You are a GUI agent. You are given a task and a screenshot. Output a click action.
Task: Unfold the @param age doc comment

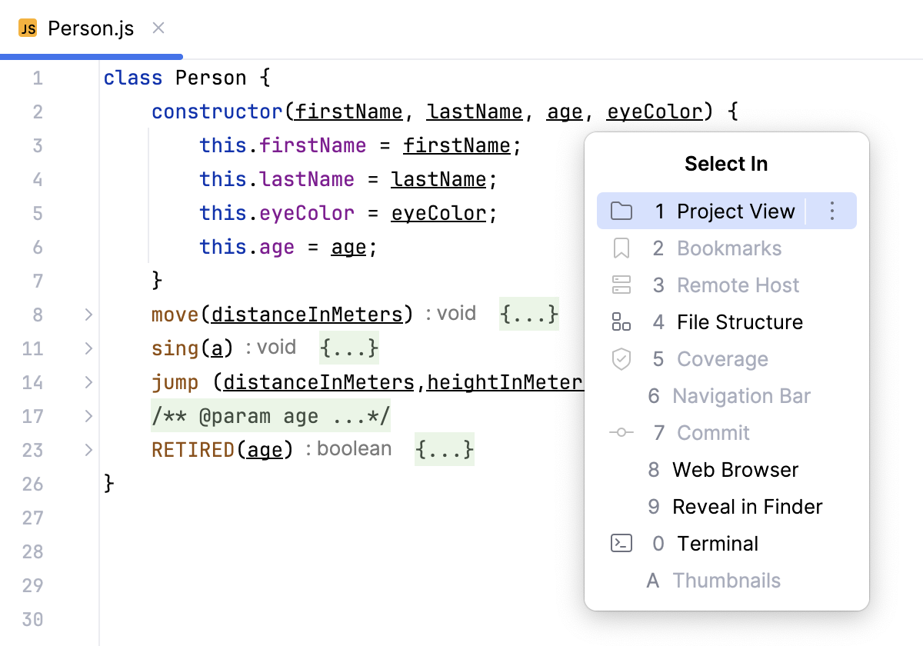[x=88, y=416]
